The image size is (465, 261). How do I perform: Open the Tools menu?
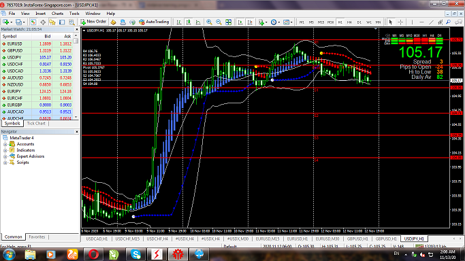pos(74,14)
